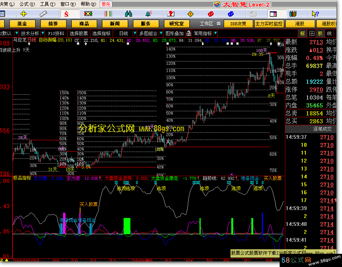Switch to the 商品 tab
The image size is (342, 267).
click(84, 23)
